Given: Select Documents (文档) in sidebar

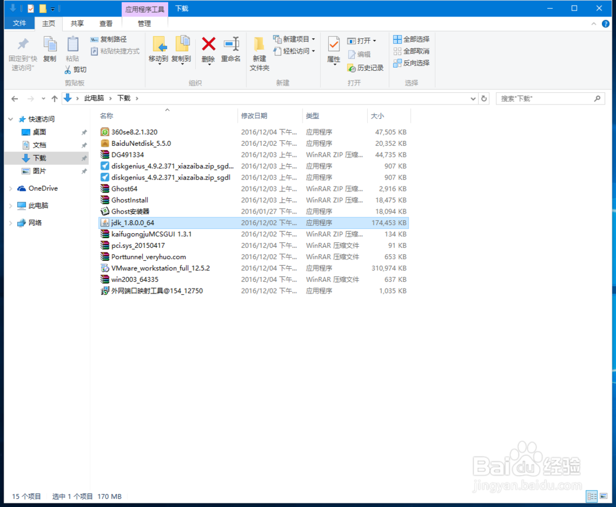Looking at the screenshot, I should tap(39, 145).
